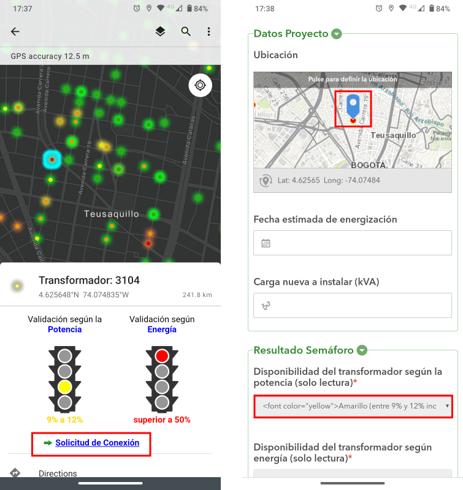Viewport: 463px width, 490px height.
Task: Center map with GPS locate button
Action: click(200, 85)
